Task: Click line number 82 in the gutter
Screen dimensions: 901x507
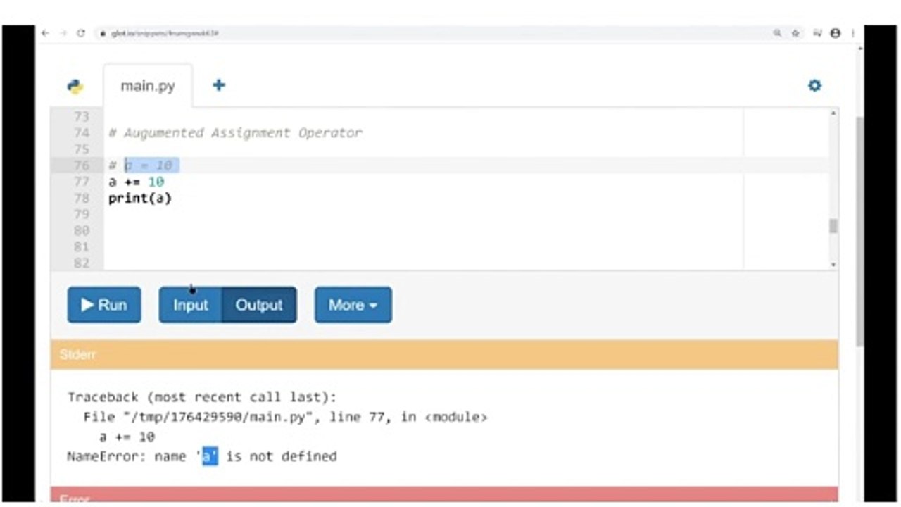Action: tap(81, 263)
